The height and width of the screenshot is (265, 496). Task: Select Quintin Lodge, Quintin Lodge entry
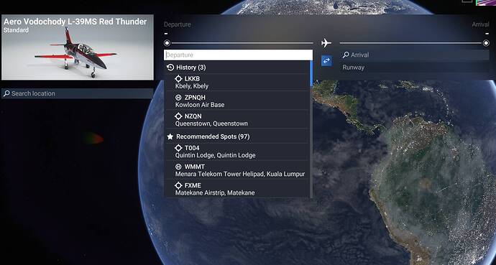tap(236, 152)
